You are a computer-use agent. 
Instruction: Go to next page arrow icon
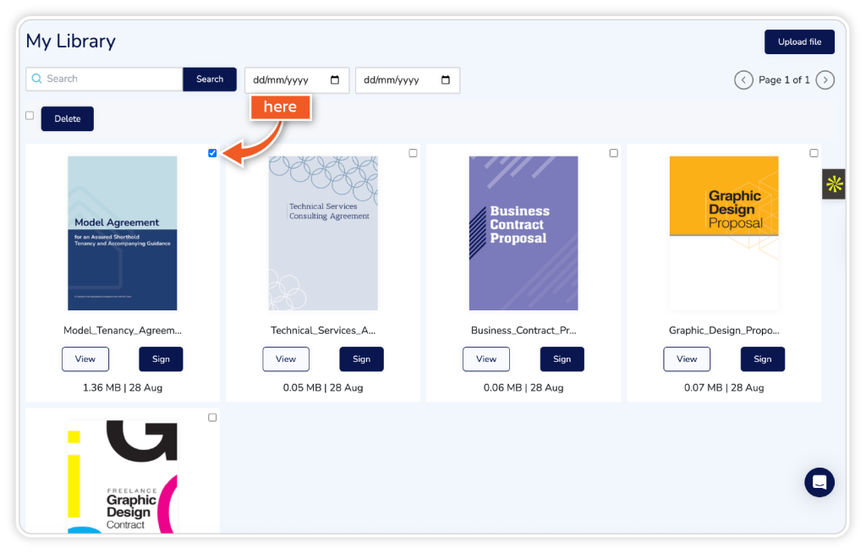click(825, 80)
